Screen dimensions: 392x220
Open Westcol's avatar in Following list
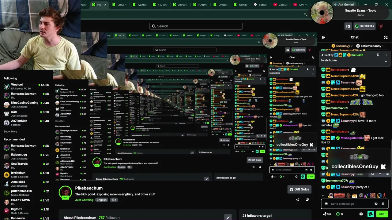tap(6, 86)
